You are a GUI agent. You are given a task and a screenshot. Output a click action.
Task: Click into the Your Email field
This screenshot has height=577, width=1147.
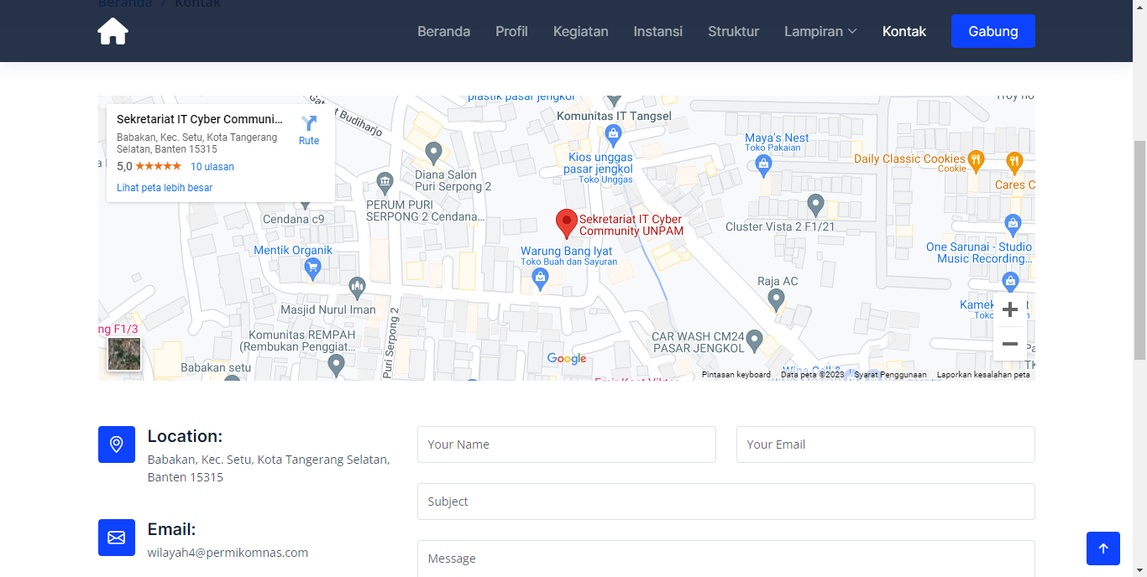point(885,444)
